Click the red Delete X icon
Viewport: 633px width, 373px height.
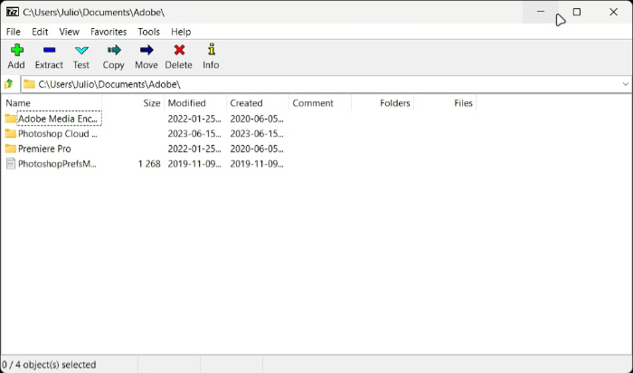point(179,50)
